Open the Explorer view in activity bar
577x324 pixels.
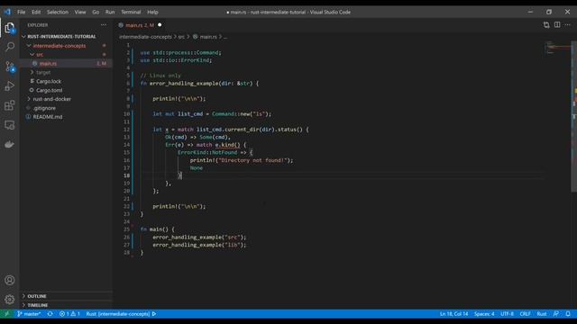click(10, 28)
